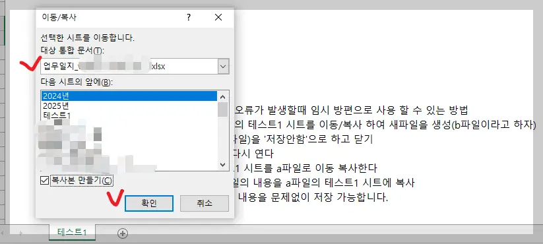Click the sheet list scroll down arrow

coord(222,165)
